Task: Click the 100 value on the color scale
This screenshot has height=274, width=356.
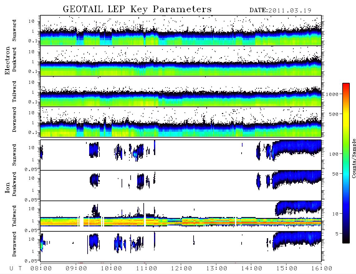Action: [x=334, y=154]
